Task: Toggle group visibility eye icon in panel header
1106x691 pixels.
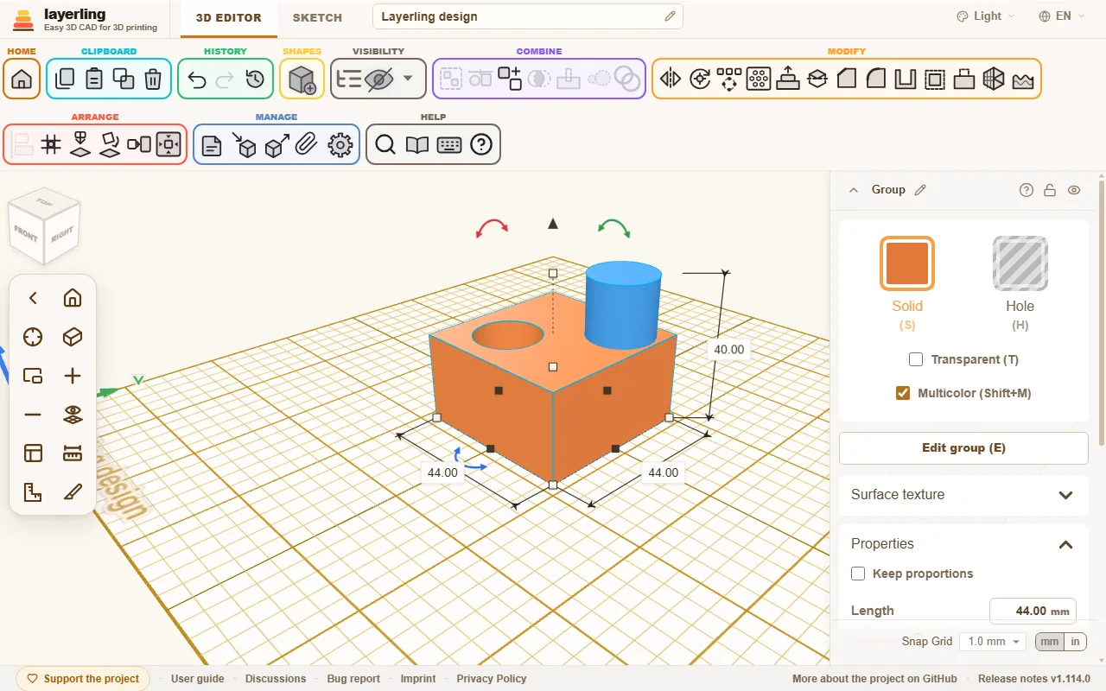Action: point(1074,190)
